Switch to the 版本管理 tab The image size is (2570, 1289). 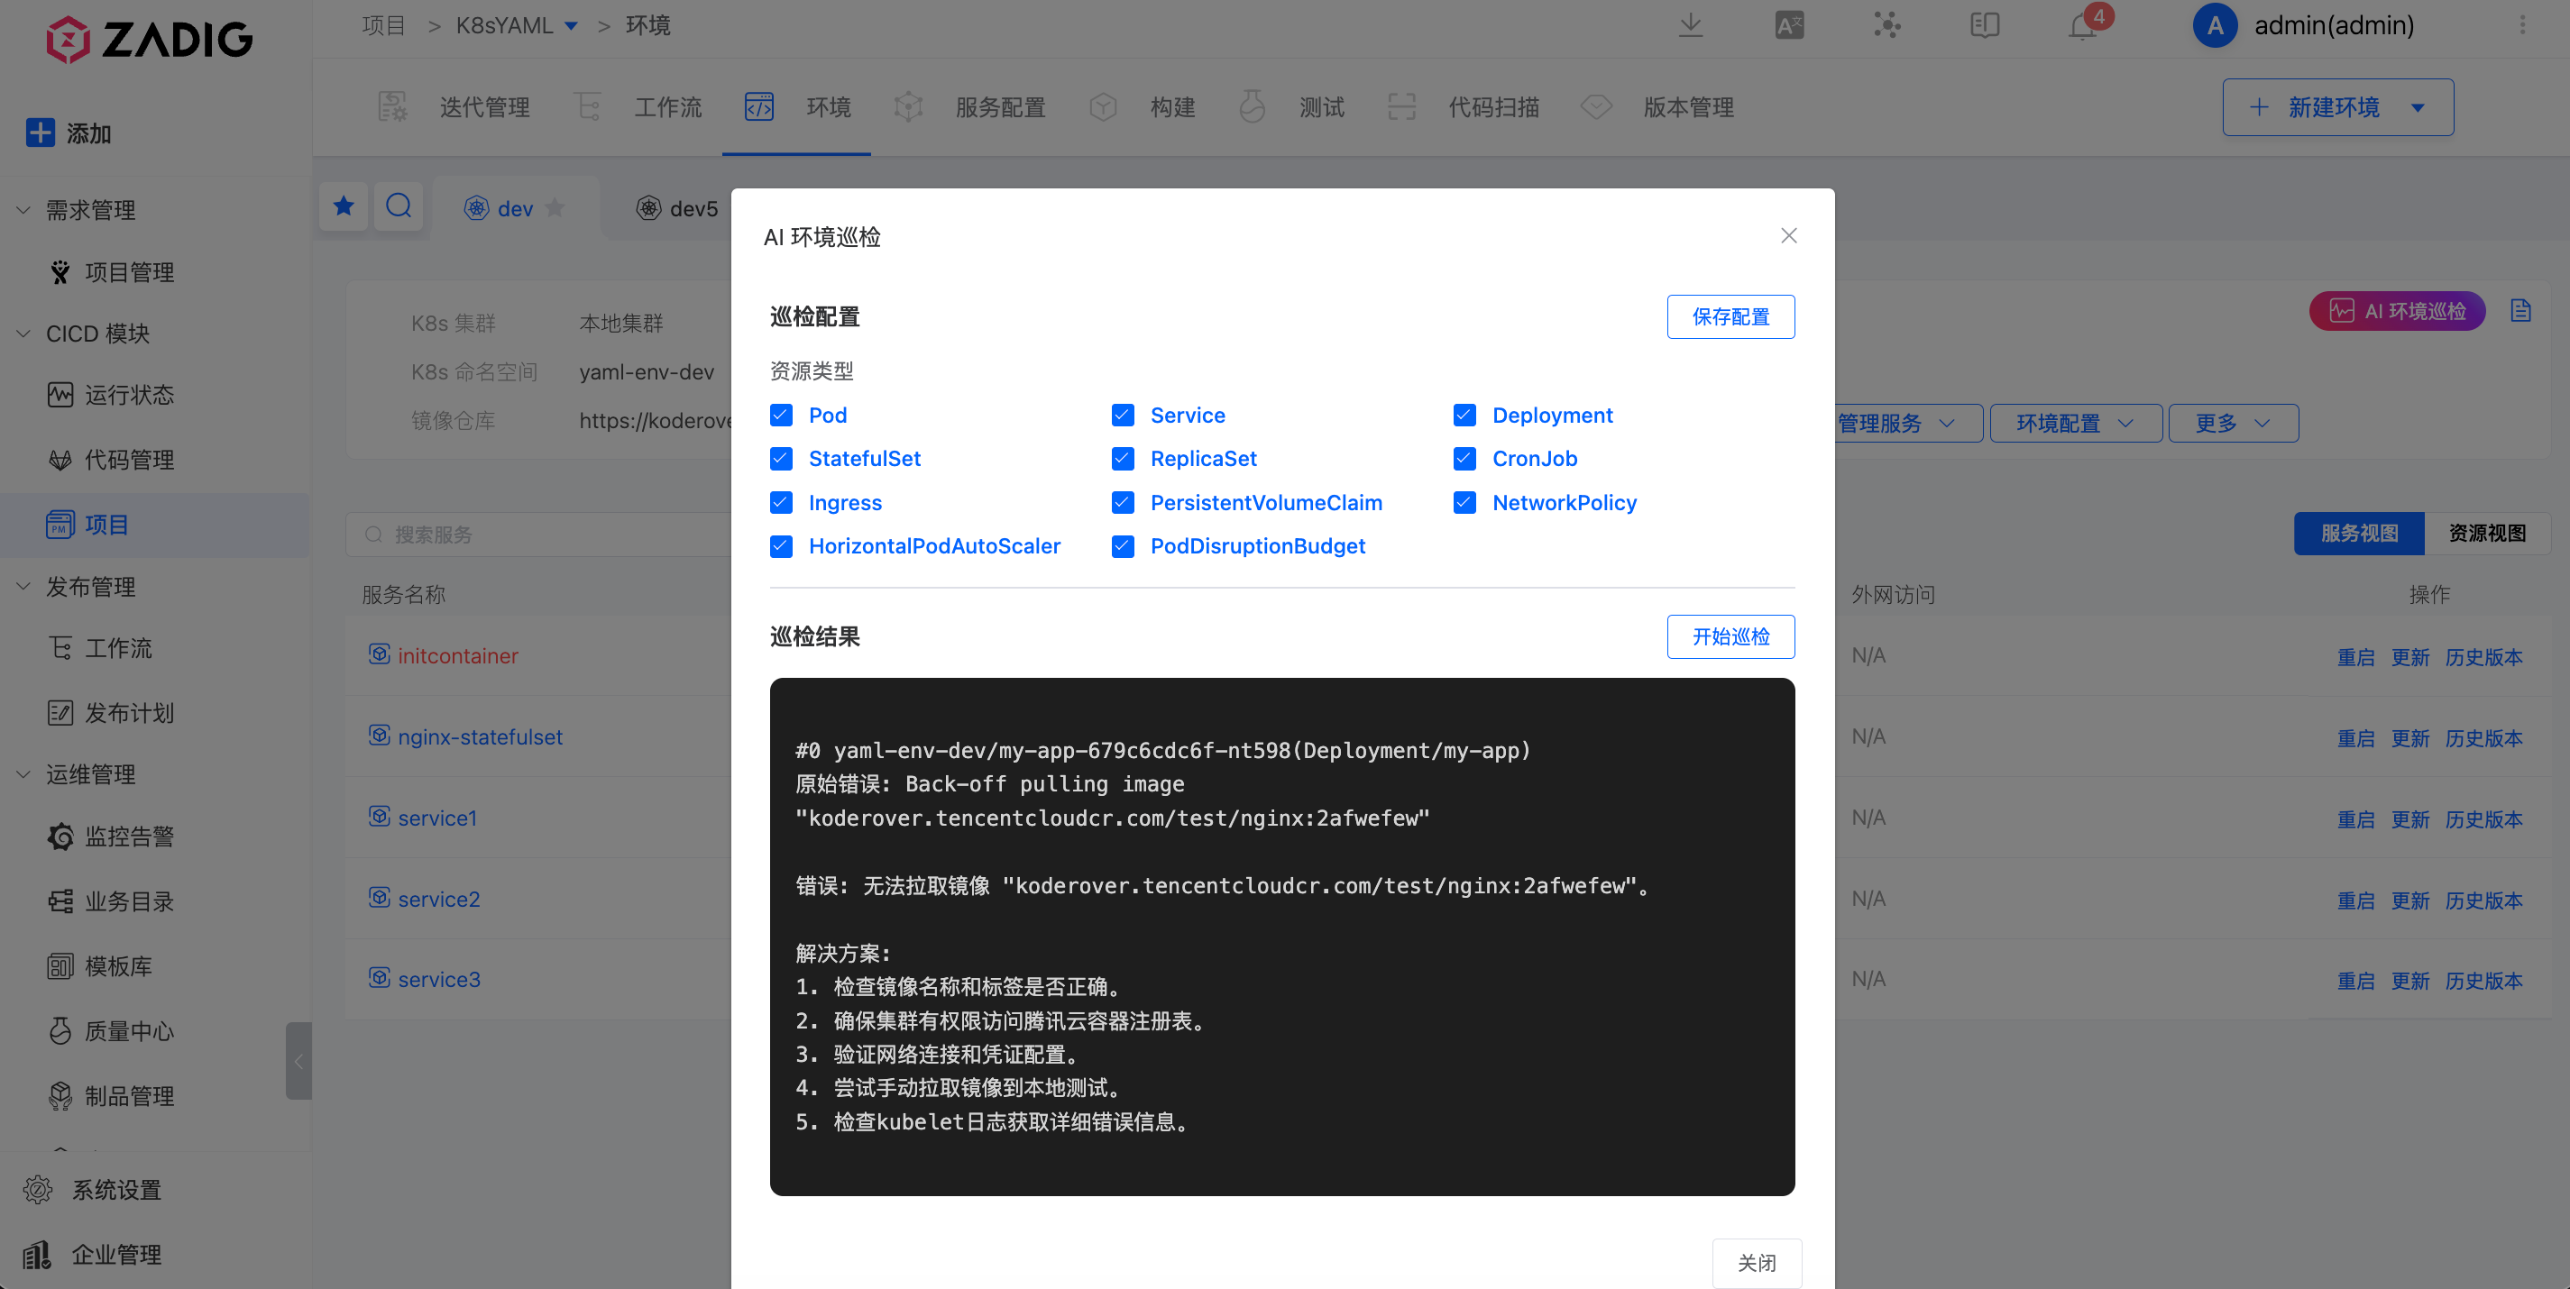click(x=1658, y=106)
